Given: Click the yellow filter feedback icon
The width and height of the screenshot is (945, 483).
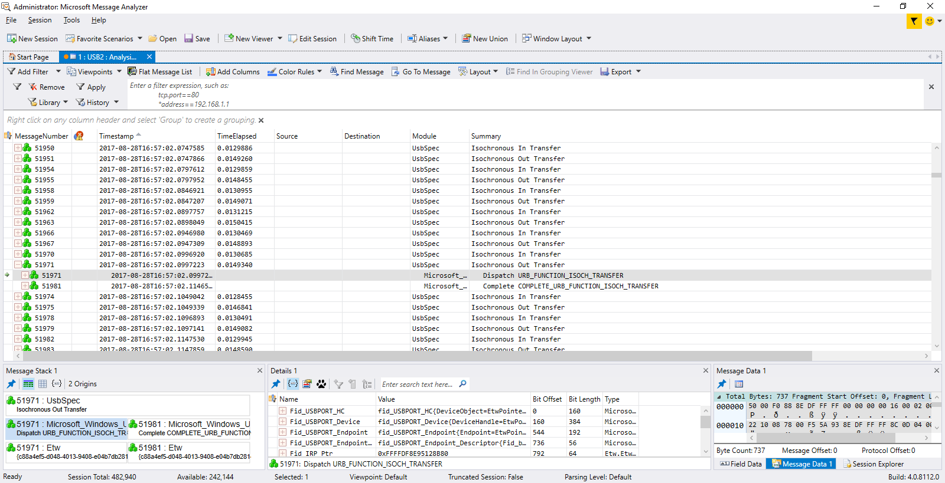Looking at the screenshot, I should [914, 21].
